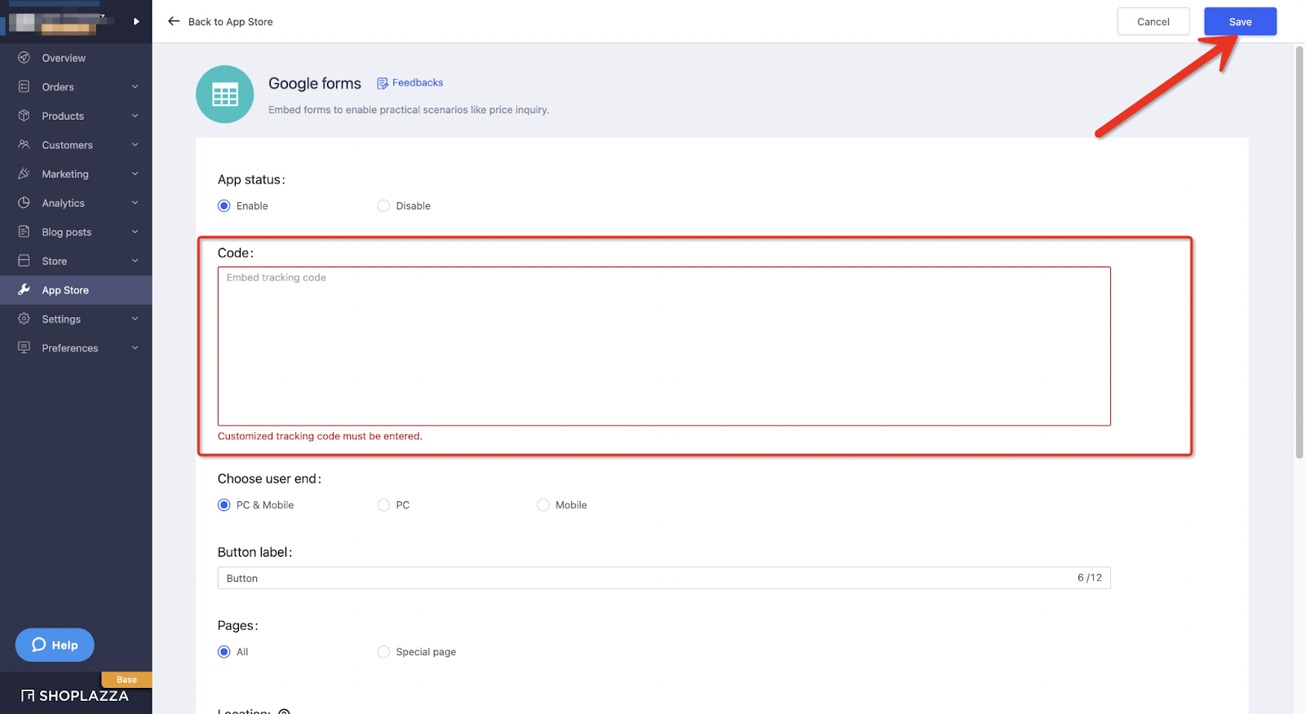Expand the Store submenu chevron

tap(135, 261)
